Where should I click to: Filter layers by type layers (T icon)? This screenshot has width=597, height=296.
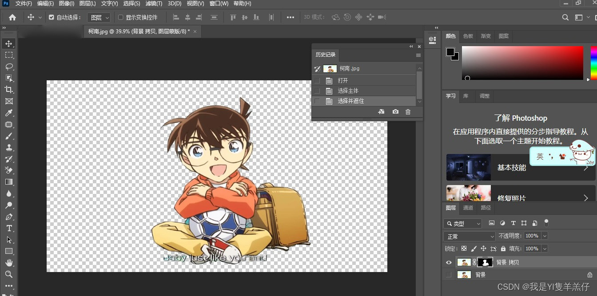(x=513, y=223)
